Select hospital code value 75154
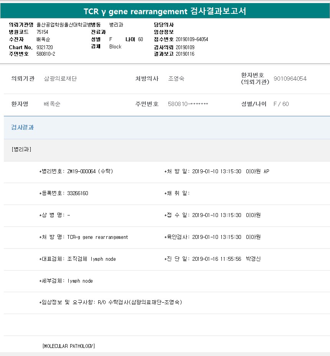The height and width of the screenshot is (356, 330). [42, 32]
